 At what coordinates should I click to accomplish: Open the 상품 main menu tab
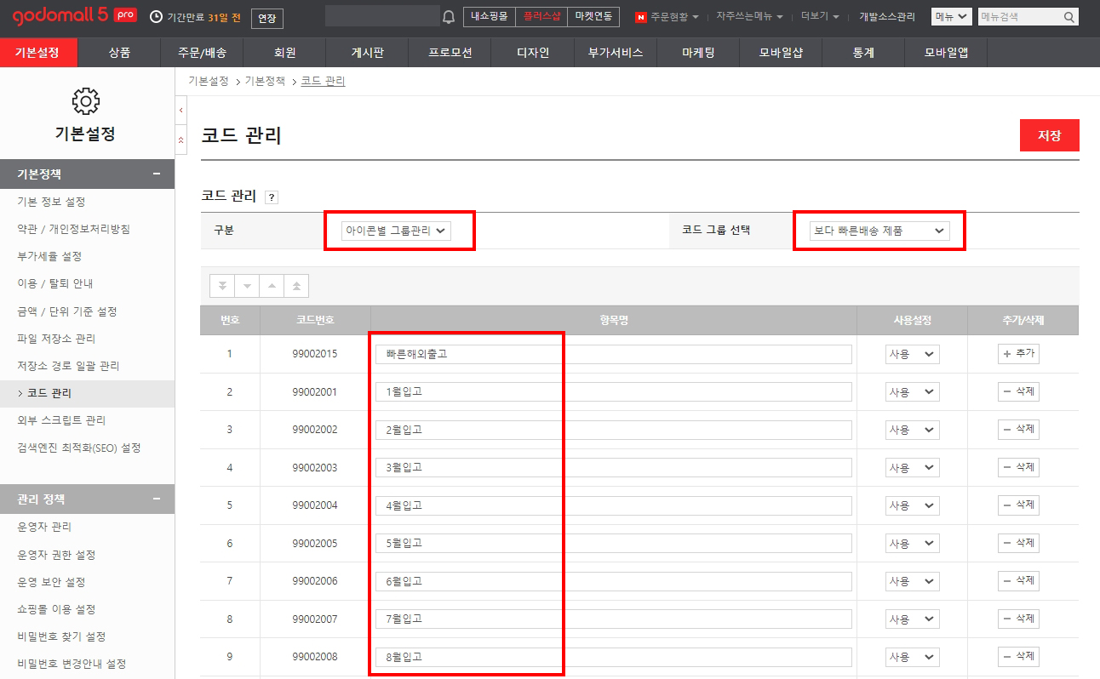pyautogui.click(x=119, y=53)
